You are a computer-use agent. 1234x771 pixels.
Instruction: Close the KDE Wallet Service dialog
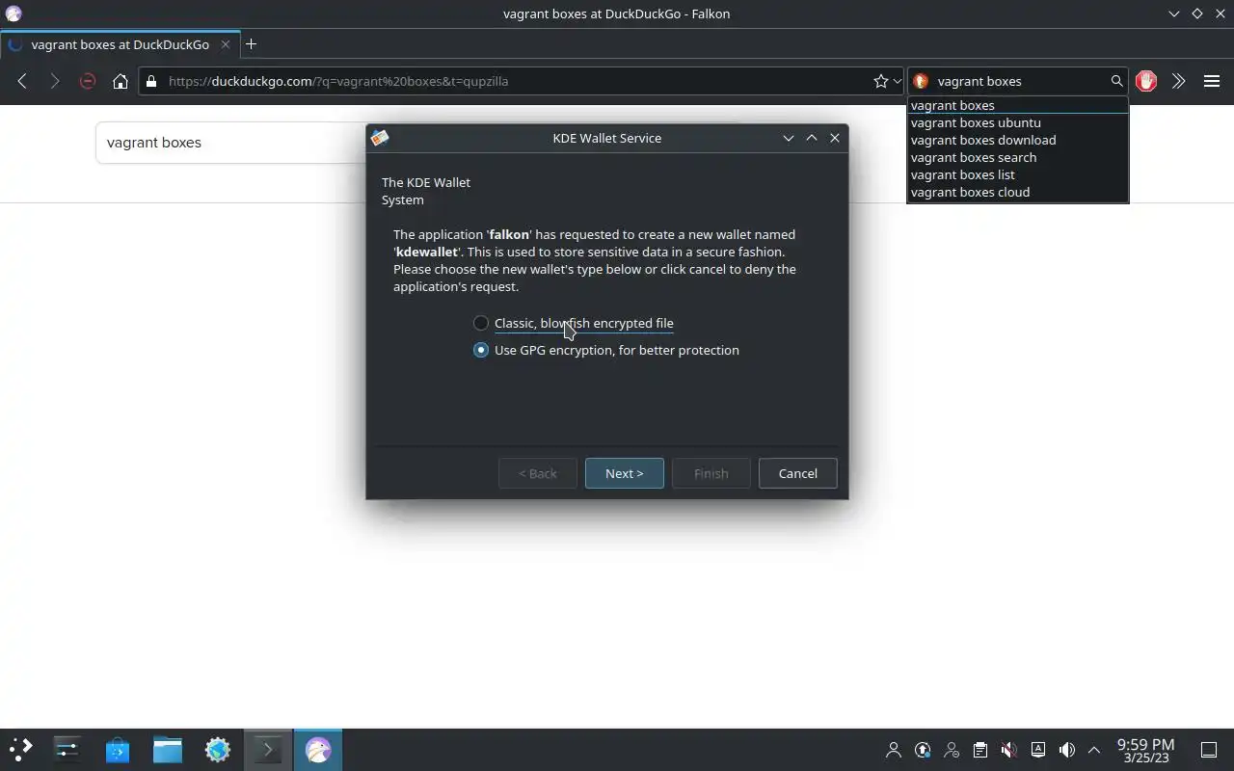point(835,138)
